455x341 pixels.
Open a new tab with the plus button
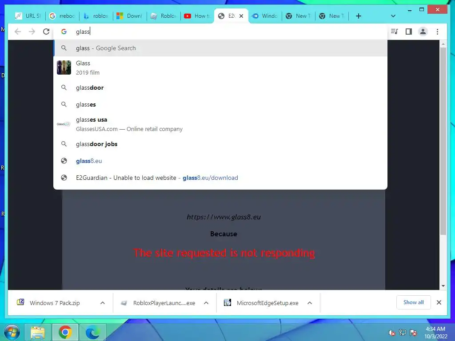(359, 16)
